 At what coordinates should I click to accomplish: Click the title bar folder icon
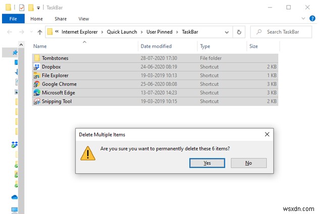click(9, 8)
